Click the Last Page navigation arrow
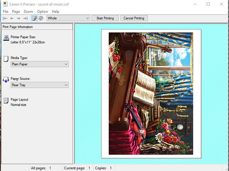 (x=25, y=18)
